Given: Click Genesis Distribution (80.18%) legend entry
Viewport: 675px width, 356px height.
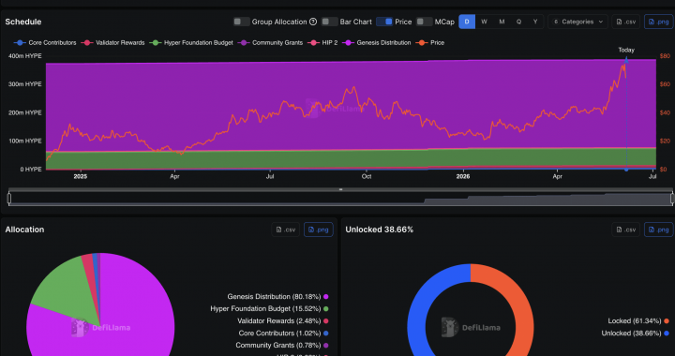Looking at the screenshot, I should [277, 297].
